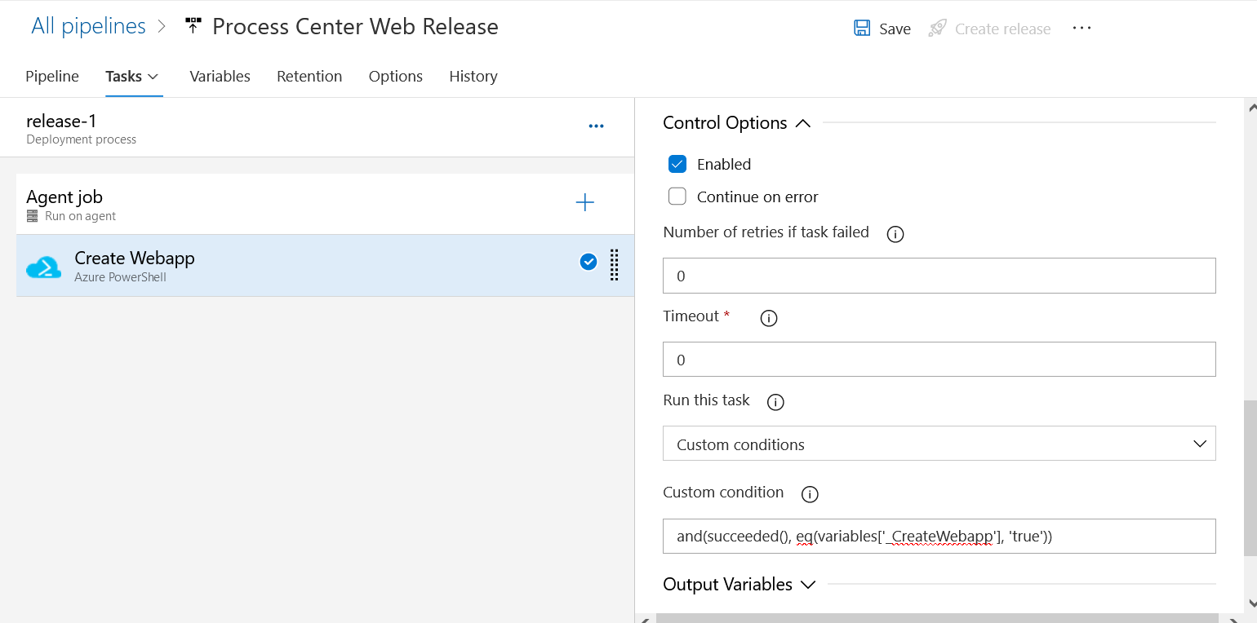Open the Run this task Custom conditions dropdown
This screenshot has width=1257, height=623.
pyautogui.click(x=939, y=444)
